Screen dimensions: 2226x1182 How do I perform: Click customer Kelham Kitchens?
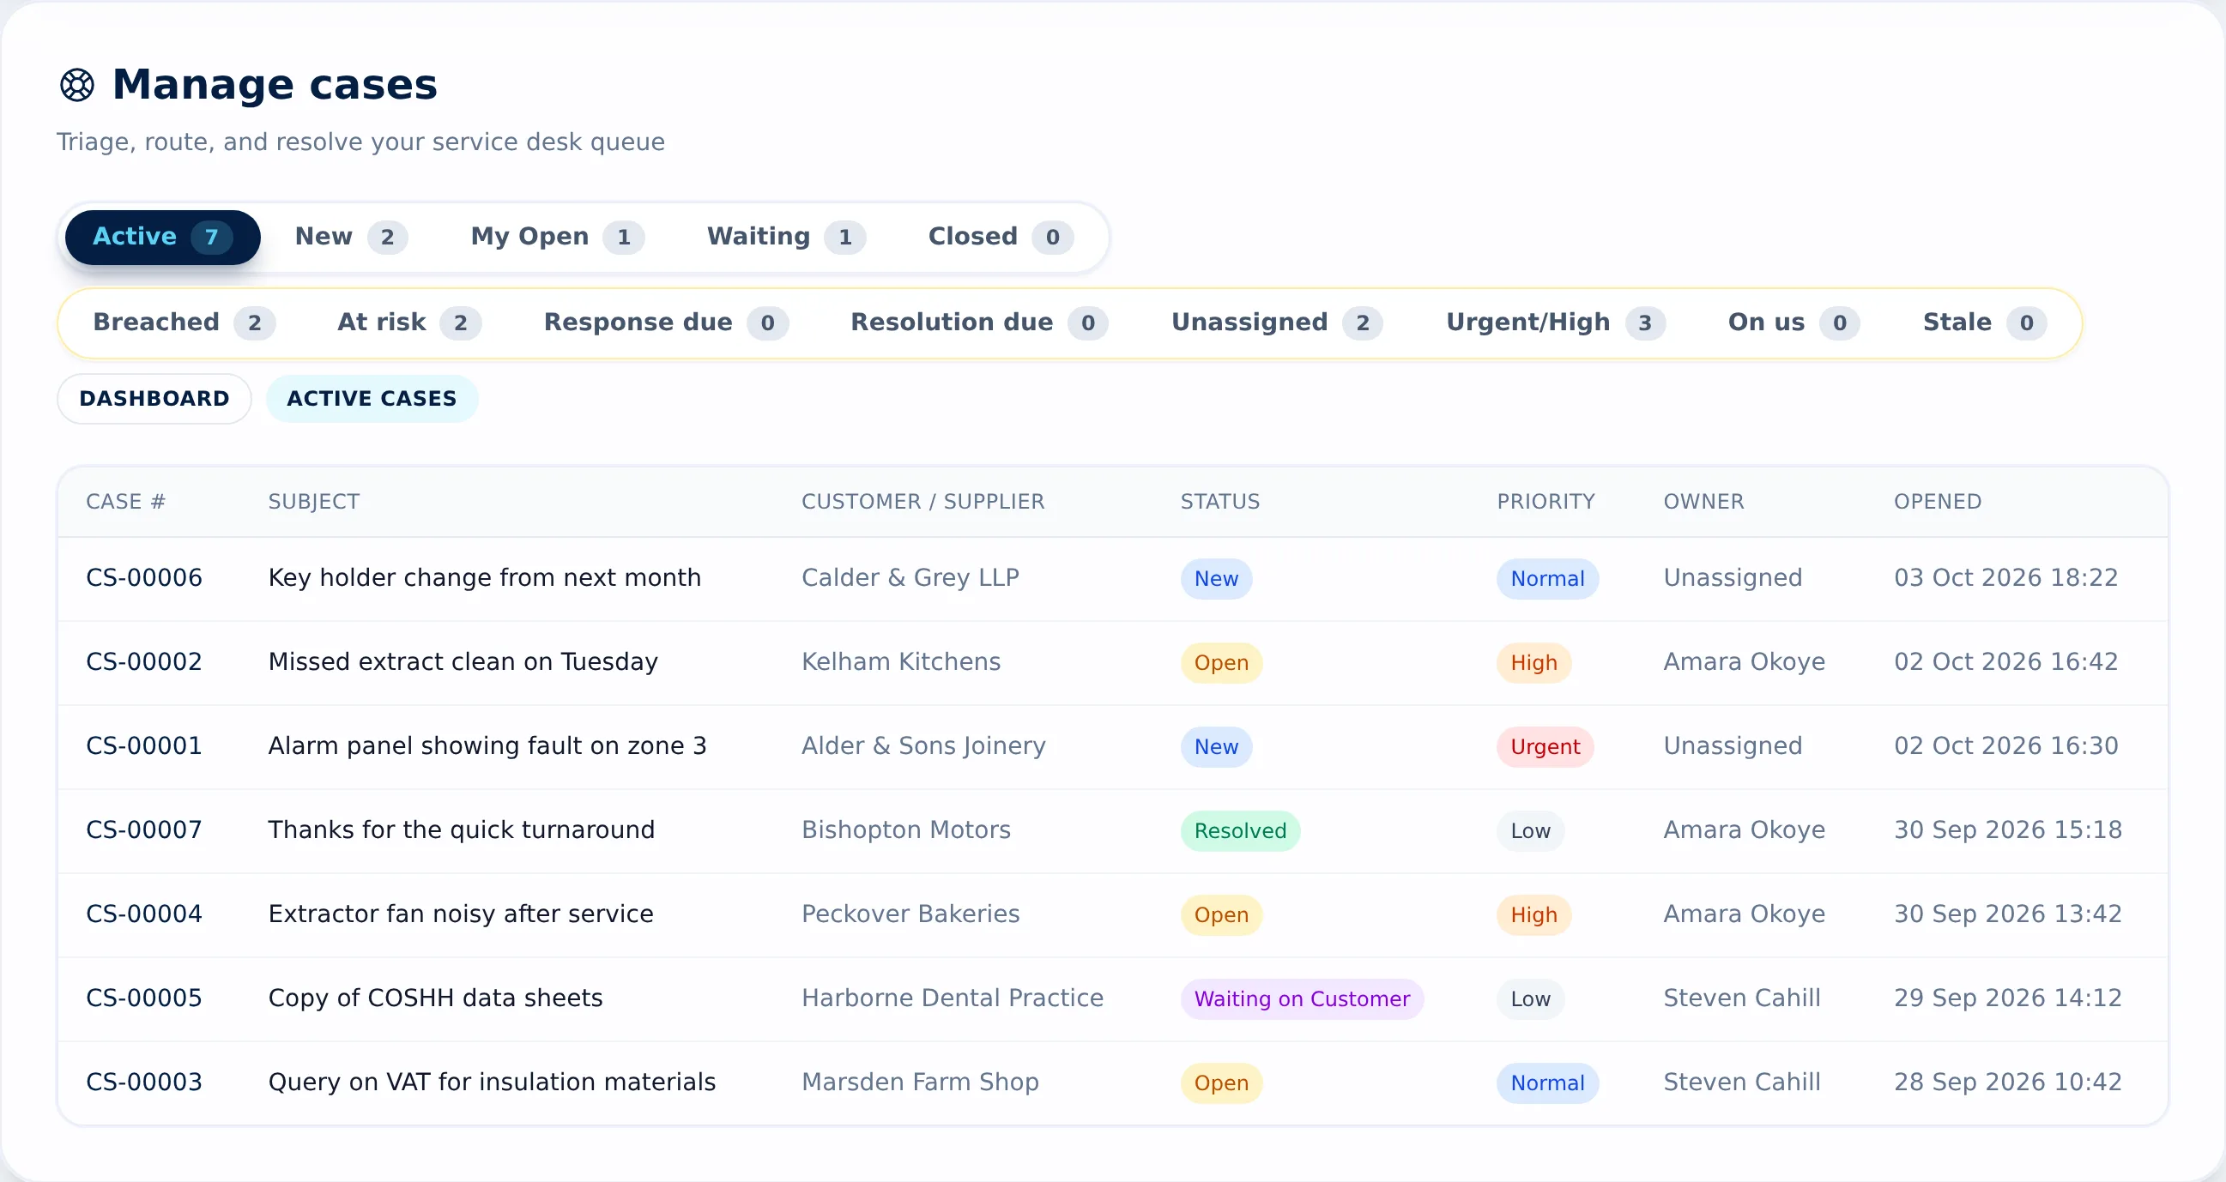900,662
